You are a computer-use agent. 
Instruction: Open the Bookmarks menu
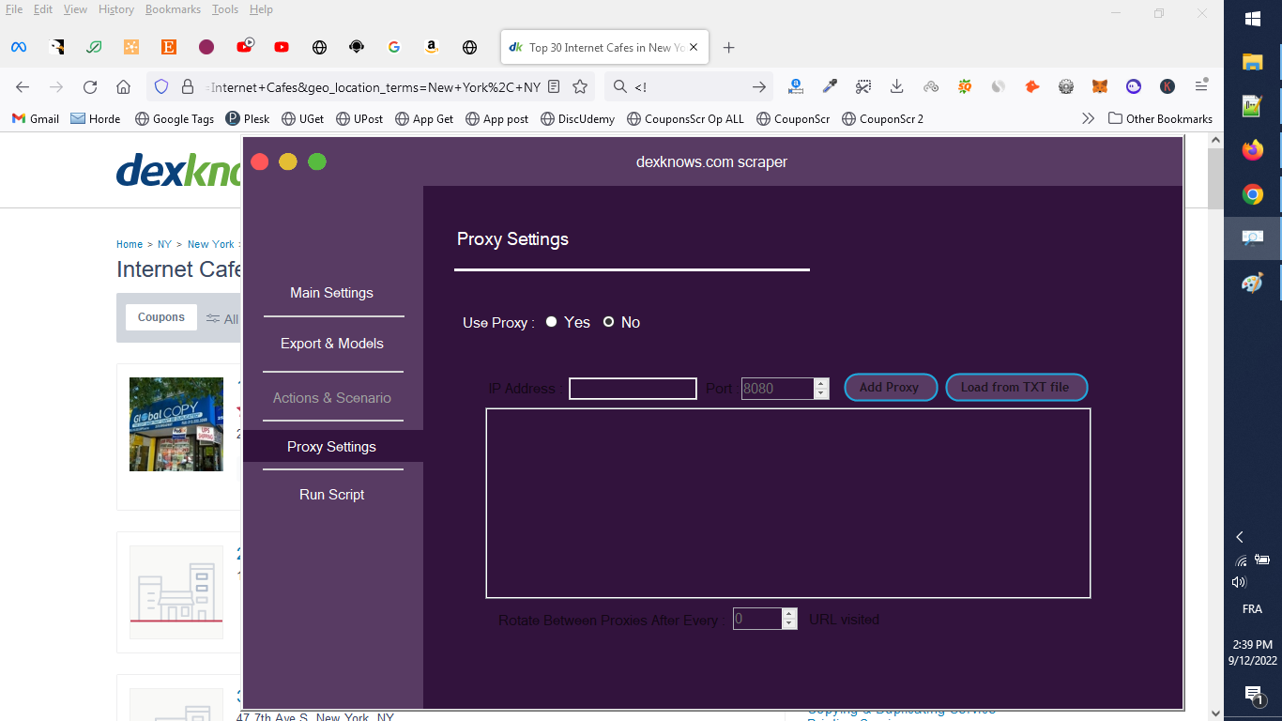(x=174, y=9)
